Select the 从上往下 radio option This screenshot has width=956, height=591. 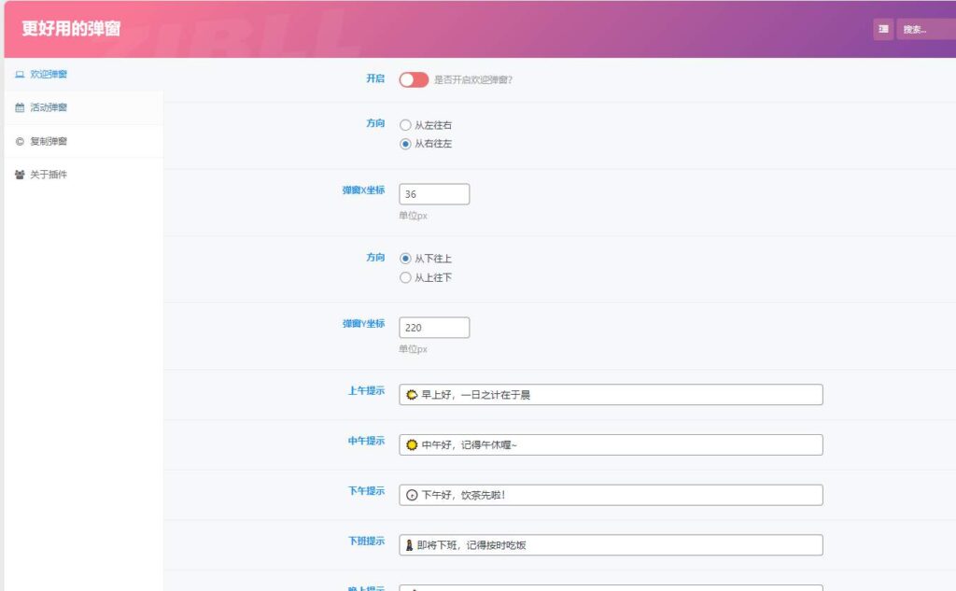coord(406,277)
